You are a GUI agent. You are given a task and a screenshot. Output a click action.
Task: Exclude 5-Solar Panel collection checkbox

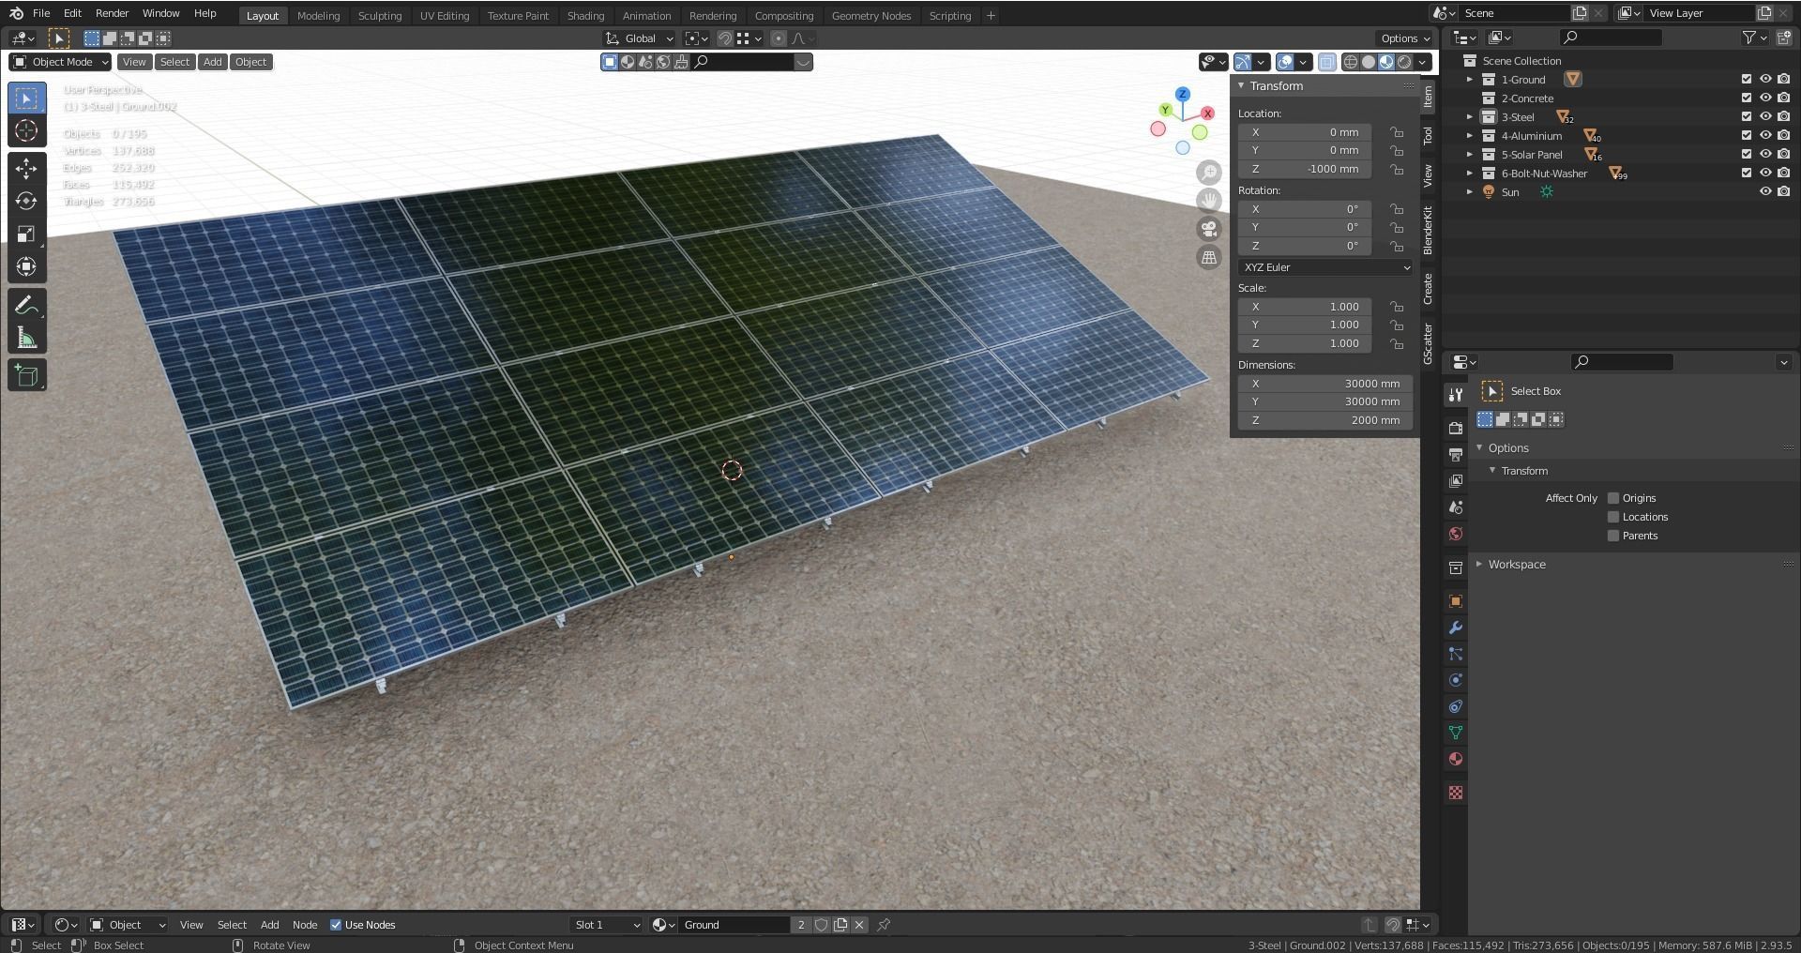point(1747,155)
